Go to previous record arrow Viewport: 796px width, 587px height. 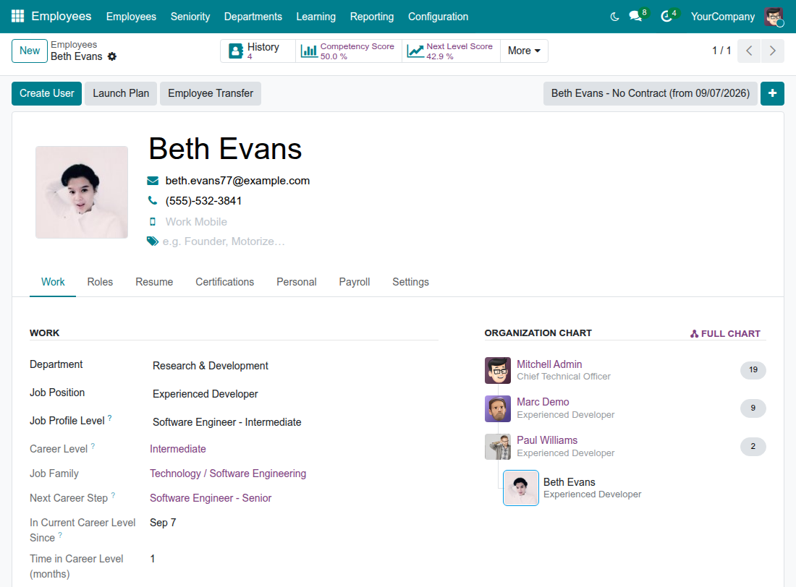click(x=749, y=51)
